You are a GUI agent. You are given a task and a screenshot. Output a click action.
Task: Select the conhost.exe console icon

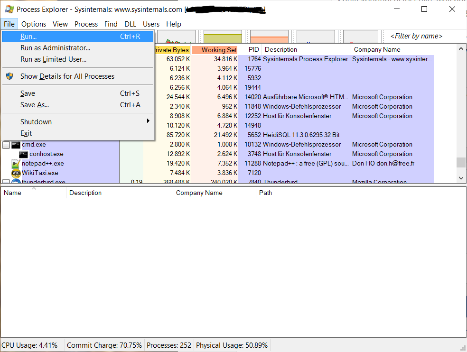[24, 154]
